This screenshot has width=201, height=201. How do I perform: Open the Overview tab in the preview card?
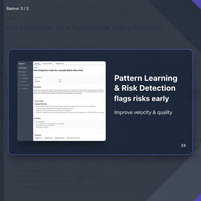click(x=37, y=63)
